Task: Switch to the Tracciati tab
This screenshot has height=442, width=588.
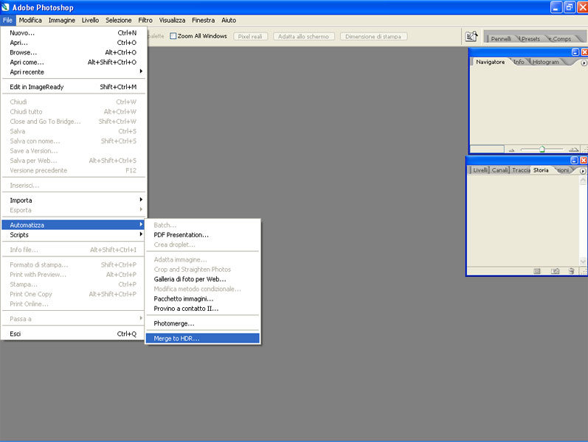Action: click(521, 170)
